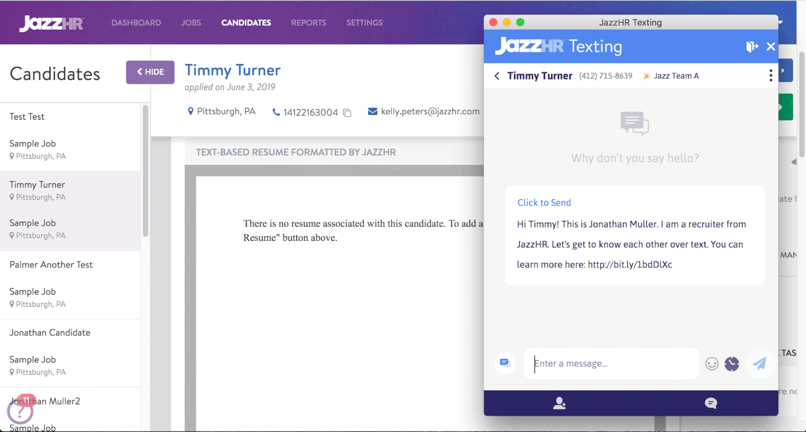Open the Settings tab
This screenshot has height=432, width=806.
tap(364, 23)
